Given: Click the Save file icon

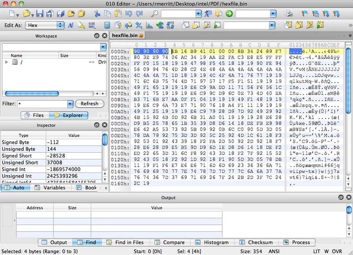Looking at the screenshot, I should pyautogui.click(x=40, y=14).
